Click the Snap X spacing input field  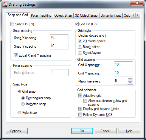point(59,38)
